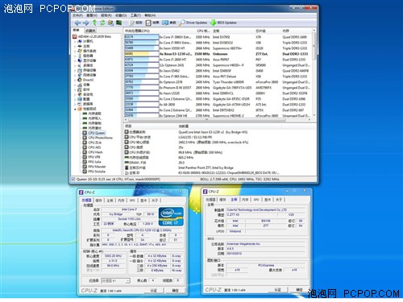The image size is (403, 302).
Task: Click the Intel Core i7 logo in CPU-Z
Action: tap(171, 217)
